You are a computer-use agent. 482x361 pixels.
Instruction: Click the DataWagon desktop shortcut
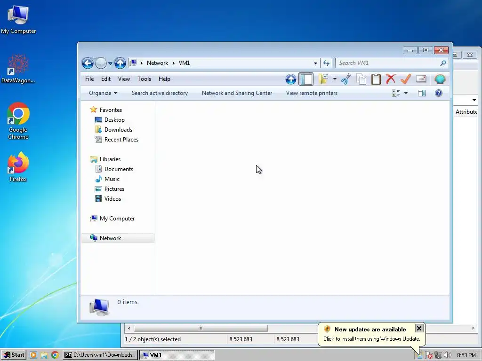tap(18, 69)
